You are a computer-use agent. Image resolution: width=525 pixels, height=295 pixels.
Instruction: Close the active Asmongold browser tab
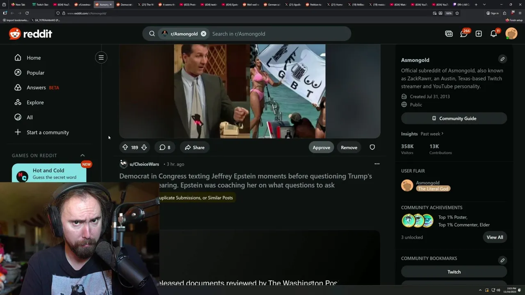tap(110, 5)
